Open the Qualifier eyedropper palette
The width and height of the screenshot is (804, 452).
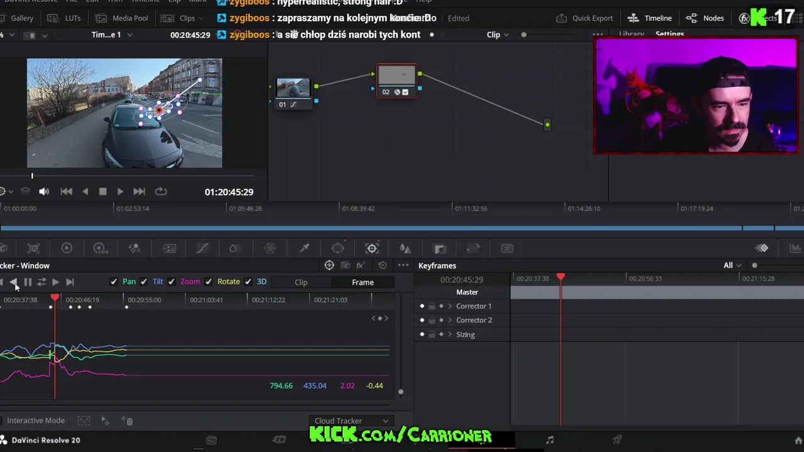(x=304, y=249)
